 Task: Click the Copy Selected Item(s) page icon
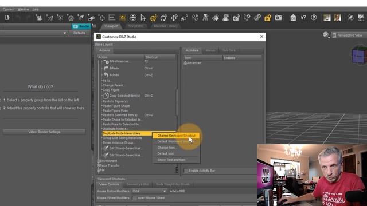click(x=106, y=96)
